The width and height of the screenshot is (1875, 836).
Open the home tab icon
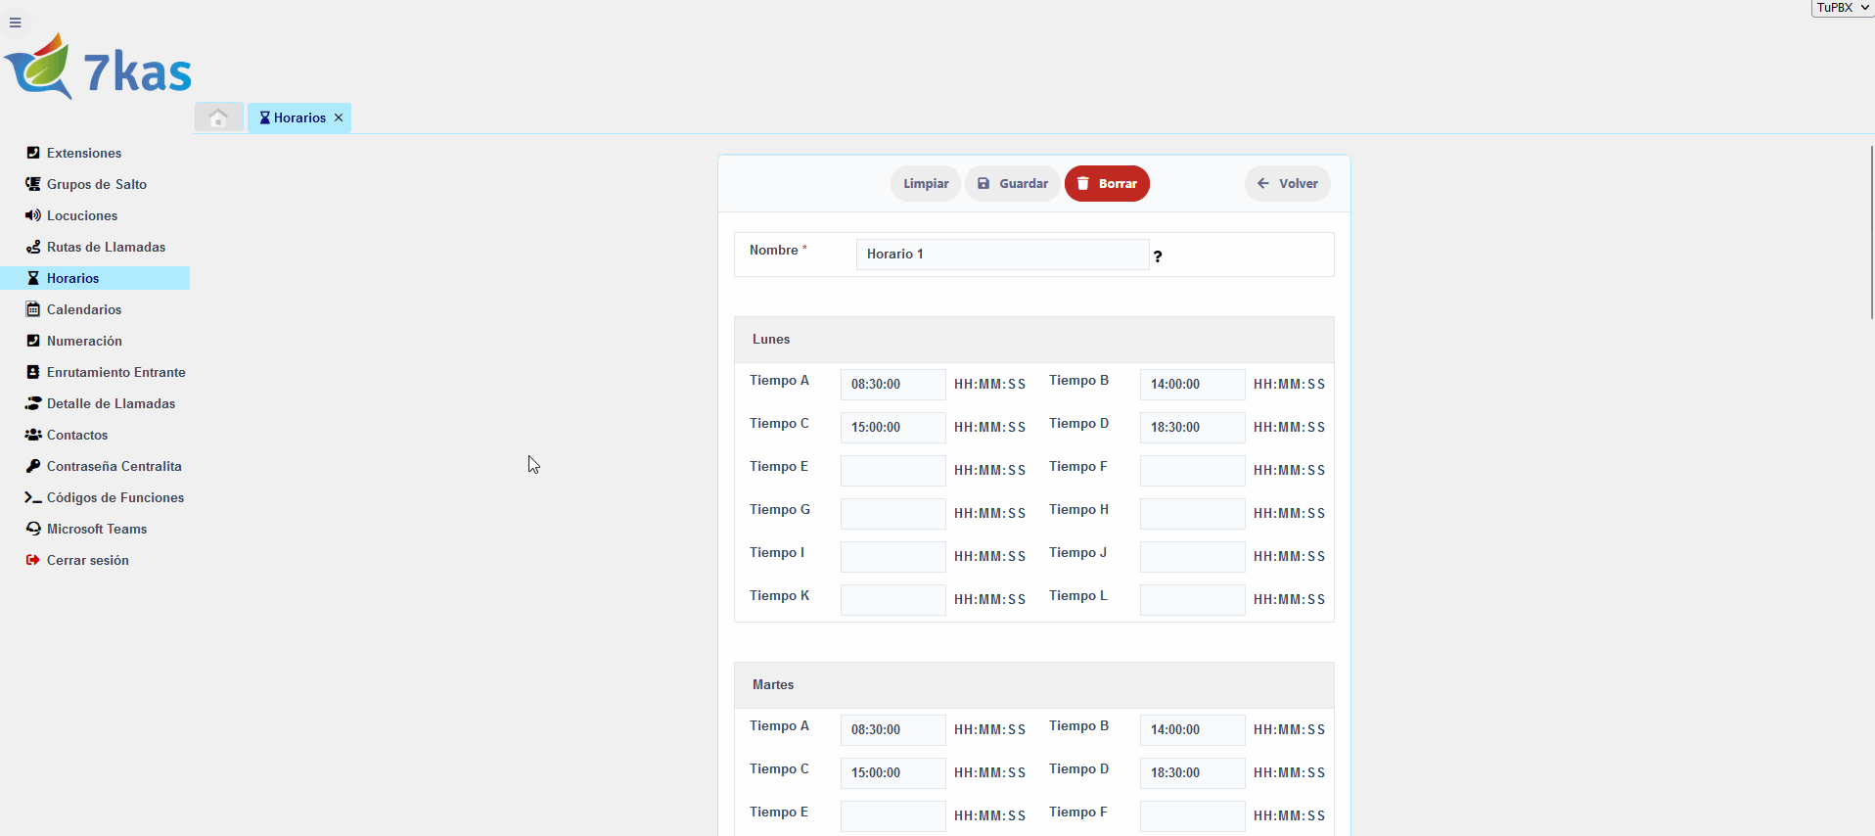tap(218, 117)
